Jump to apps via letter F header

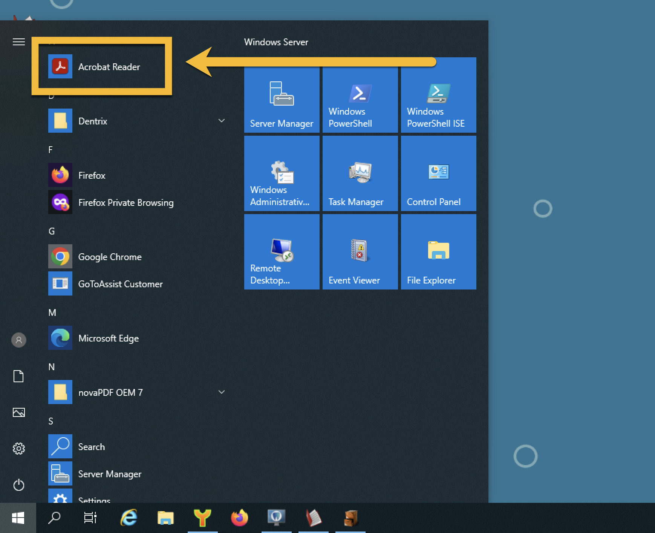pyautogui.click(x=51, y=150)
